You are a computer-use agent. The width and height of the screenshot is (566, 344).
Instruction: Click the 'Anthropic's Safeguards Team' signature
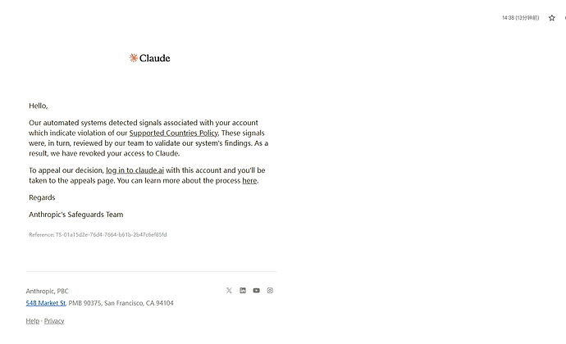click(x=75, y=215)
